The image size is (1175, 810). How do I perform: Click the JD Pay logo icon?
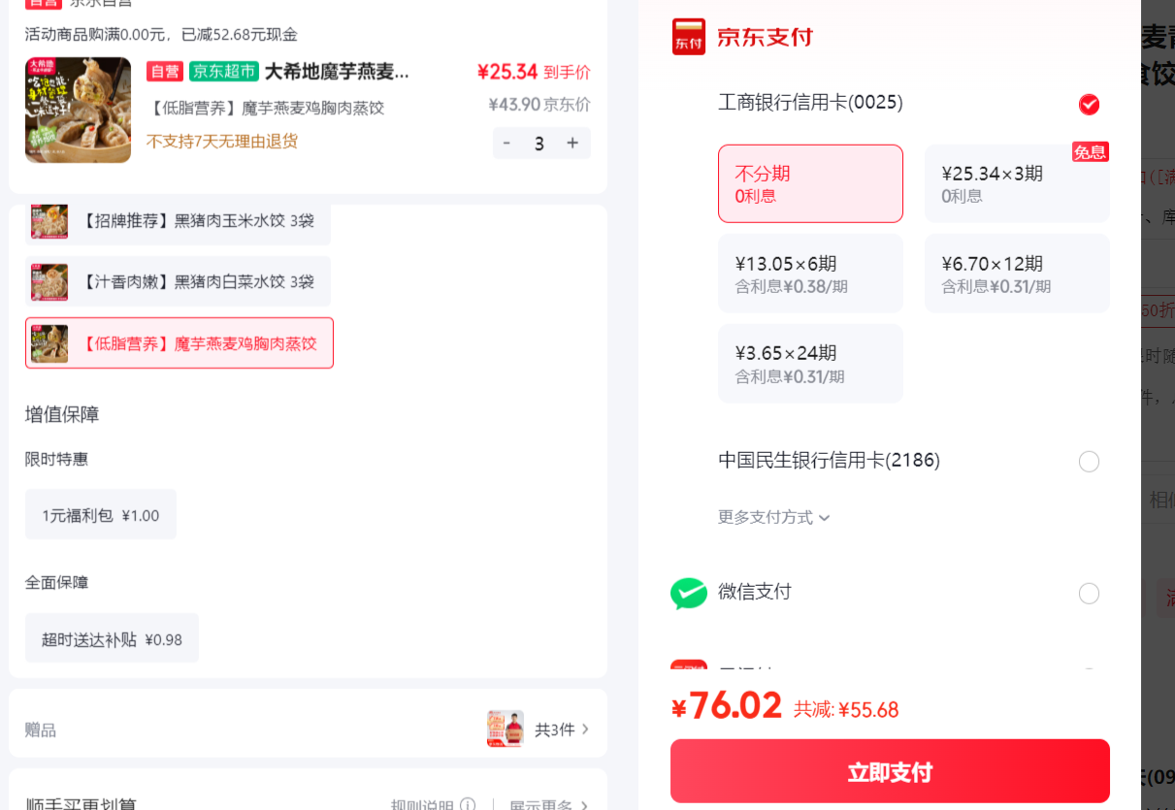pos(689,37)
